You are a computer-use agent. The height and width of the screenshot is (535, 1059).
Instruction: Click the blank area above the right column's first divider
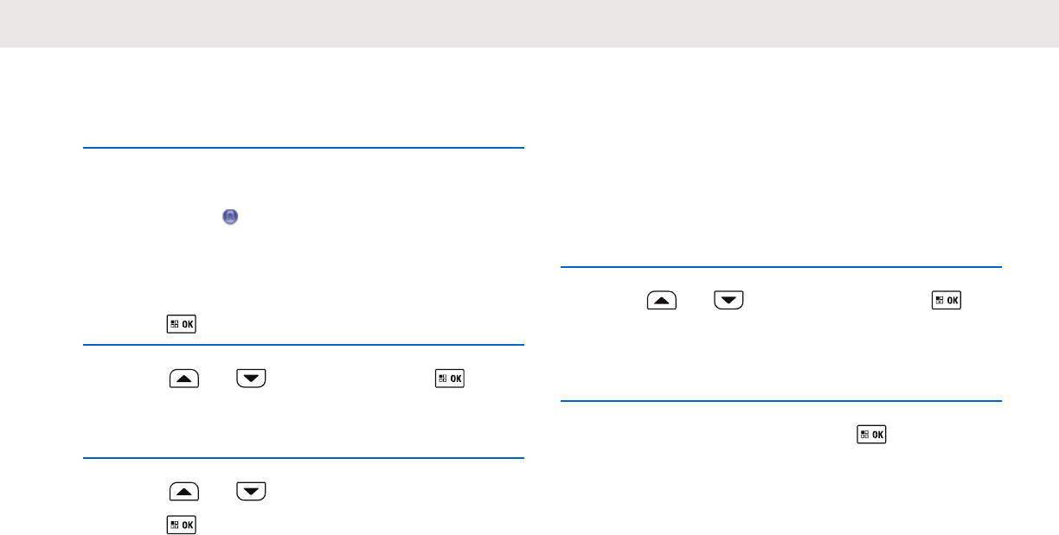coord(781,173)
